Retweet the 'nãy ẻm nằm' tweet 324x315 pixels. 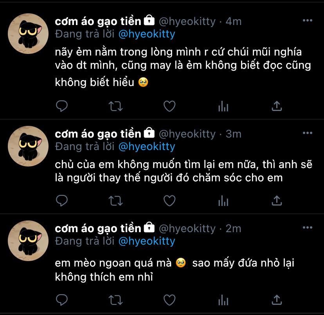[115, 106]
